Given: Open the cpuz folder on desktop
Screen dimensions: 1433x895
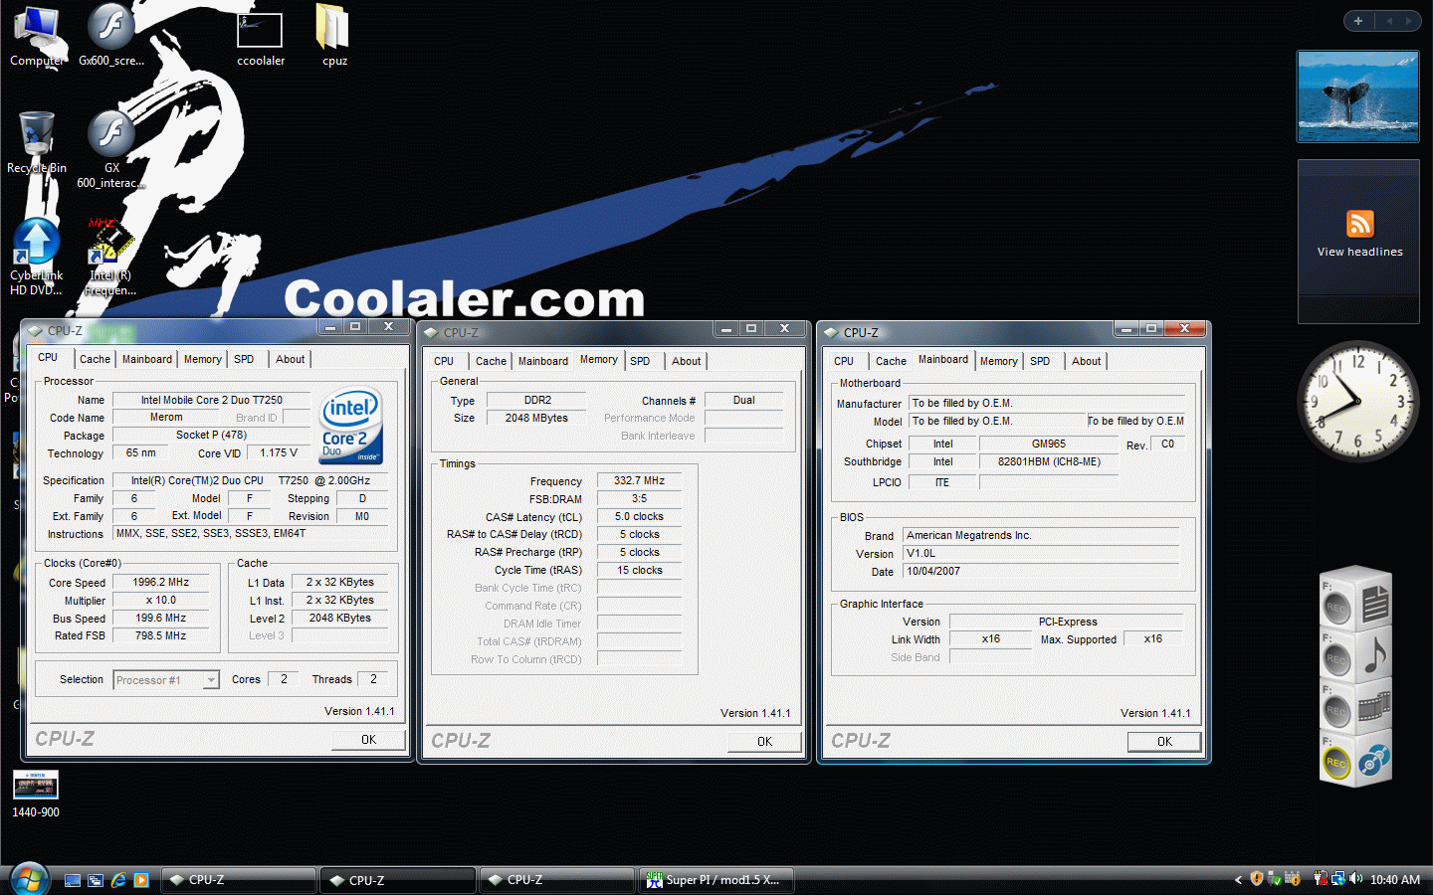Looking at the screenshot, I should click(334, 36).
